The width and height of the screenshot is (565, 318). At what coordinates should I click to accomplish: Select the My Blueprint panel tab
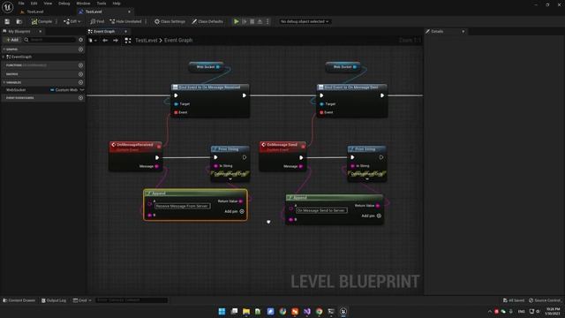click(x=19, y=32)
